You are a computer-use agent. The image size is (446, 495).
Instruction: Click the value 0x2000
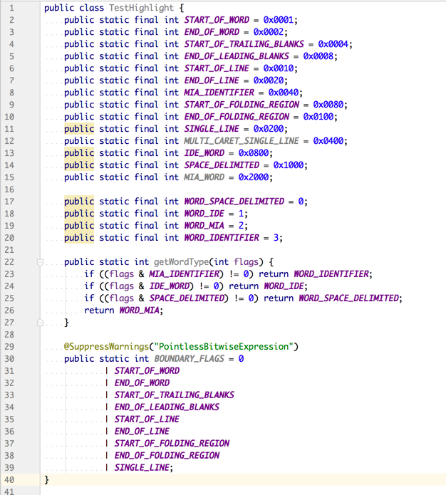pos(254,177)
